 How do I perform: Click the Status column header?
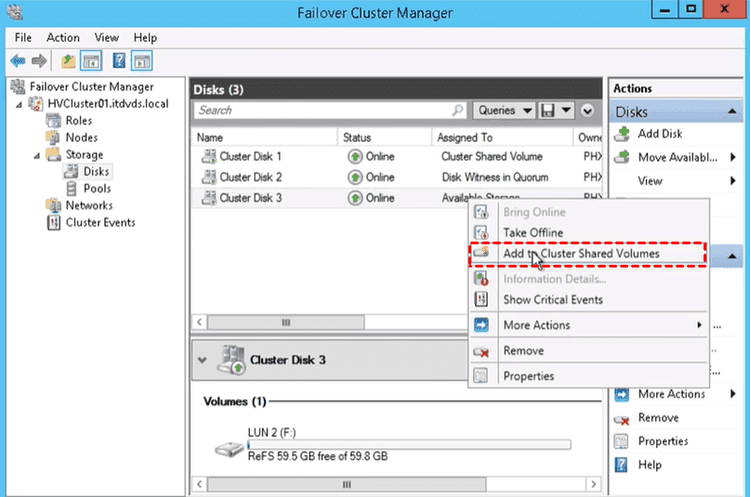pos(385,137)
